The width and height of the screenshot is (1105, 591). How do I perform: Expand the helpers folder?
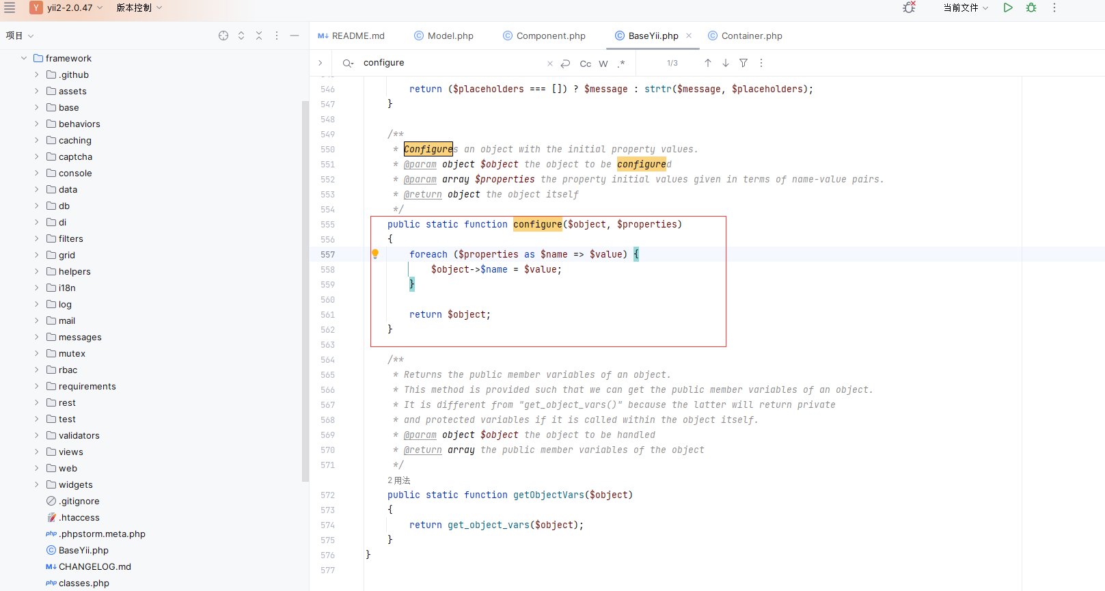point(37,271)
